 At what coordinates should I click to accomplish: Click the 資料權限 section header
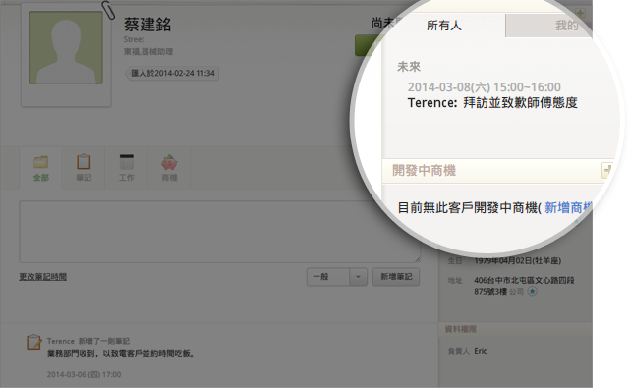[460, 329]
